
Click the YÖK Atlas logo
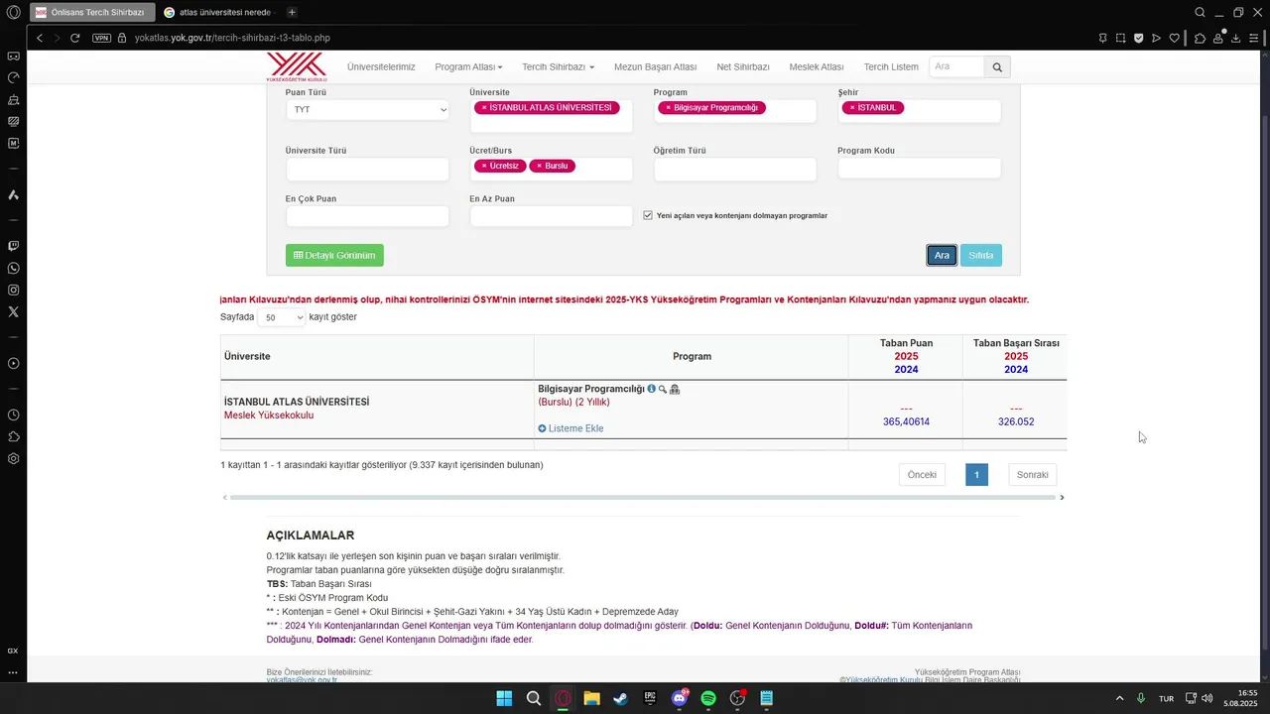296,66
